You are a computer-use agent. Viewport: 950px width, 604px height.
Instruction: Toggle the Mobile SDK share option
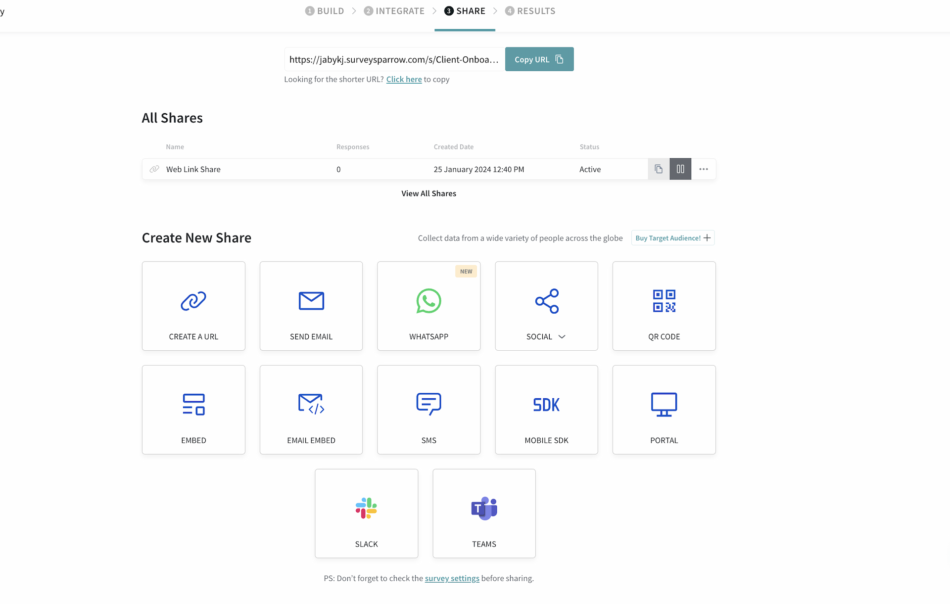[x=546, y=409]
